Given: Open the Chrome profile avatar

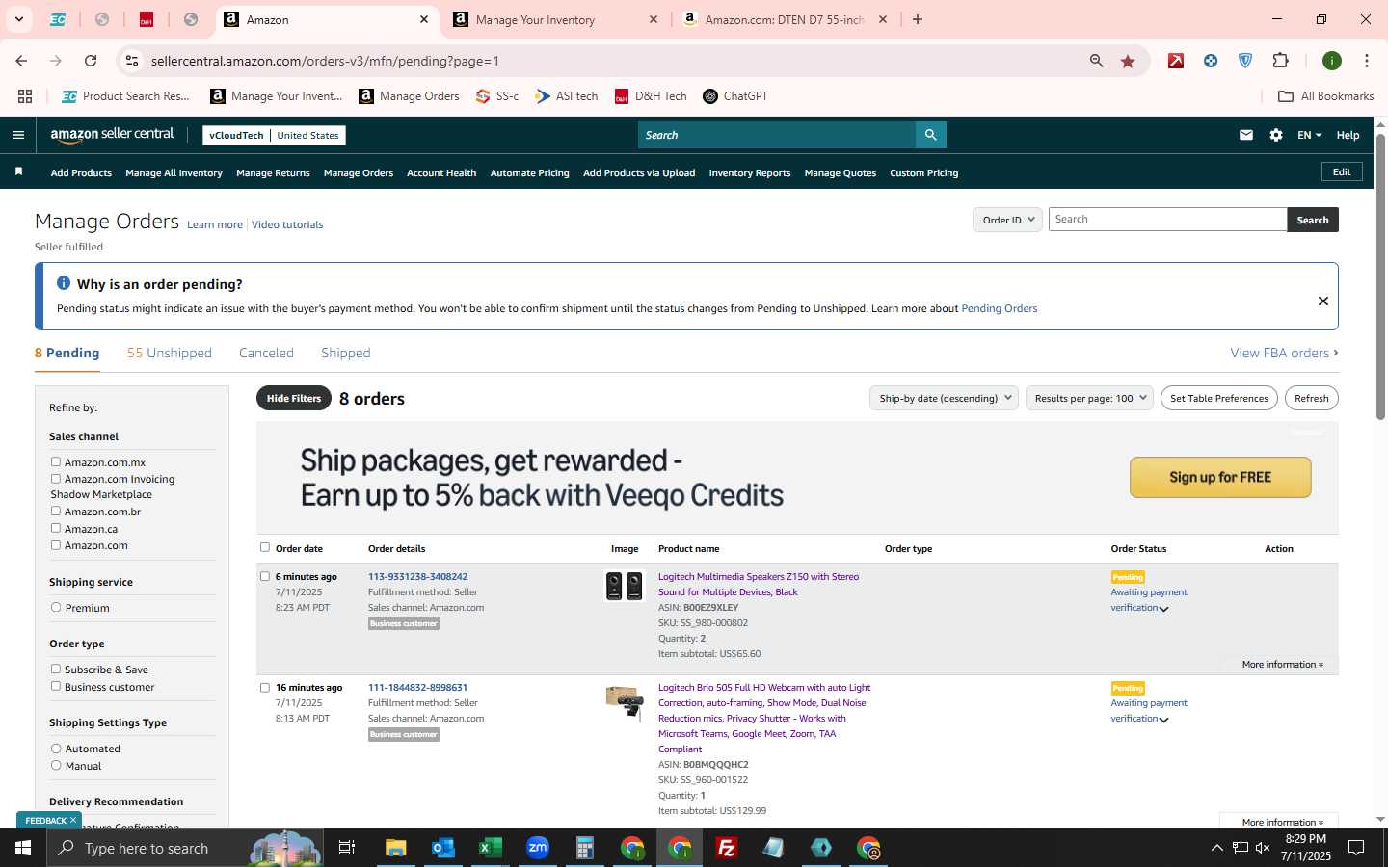Looking at the screenshot, I should click(x=1332, y=61).
